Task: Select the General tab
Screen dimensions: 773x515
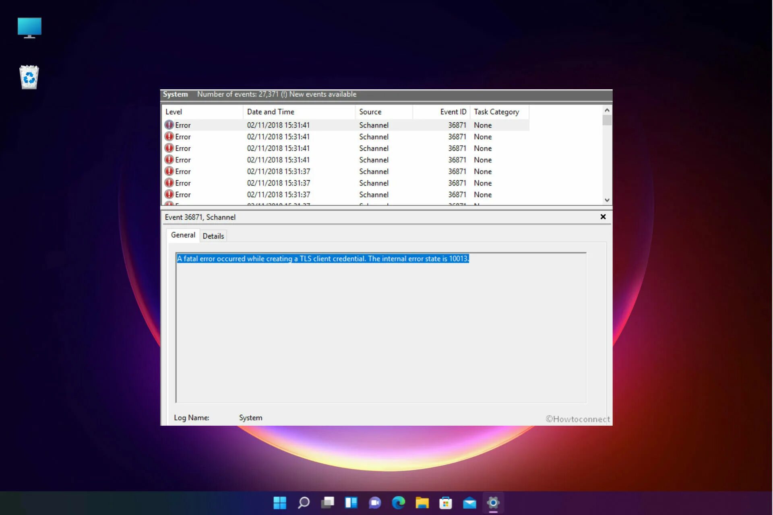Action: pos(183,235)
